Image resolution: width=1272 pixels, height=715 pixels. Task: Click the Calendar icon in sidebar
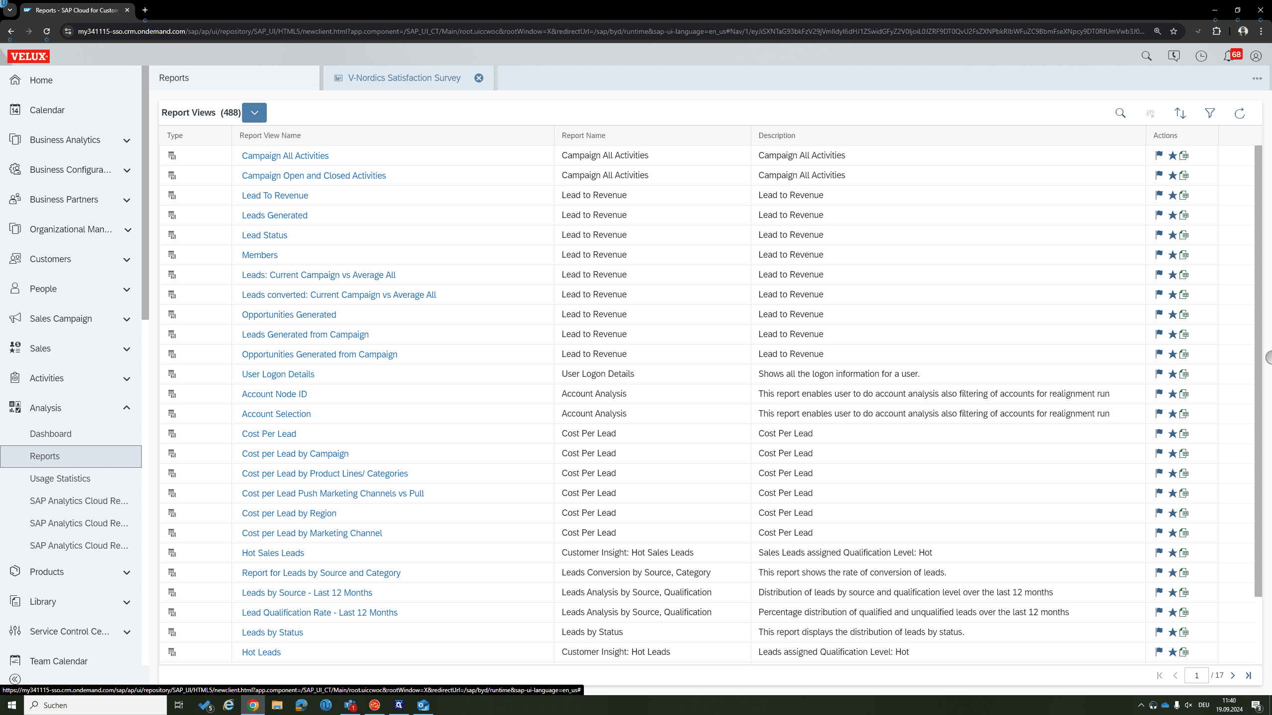[x=15, y=110]
